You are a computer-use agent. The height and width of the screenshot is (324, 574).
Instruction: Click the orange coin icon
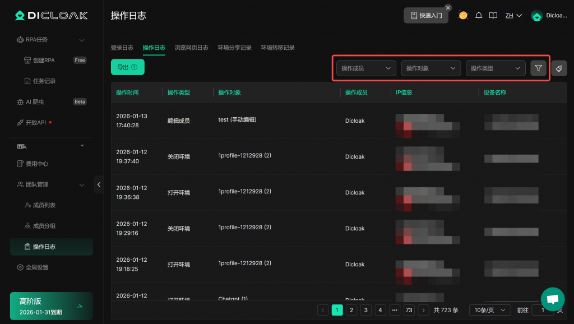(463, 15)
